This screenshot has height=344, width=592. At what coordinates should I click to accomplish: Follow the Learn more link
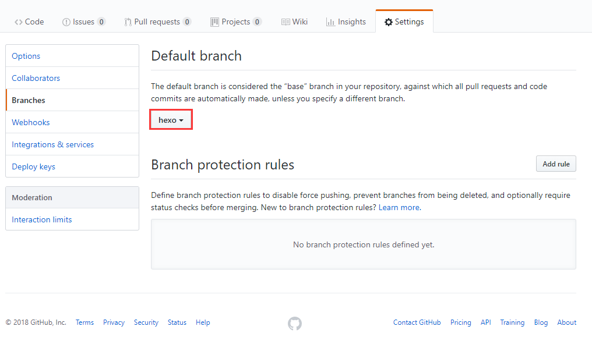tap(399, 207)
